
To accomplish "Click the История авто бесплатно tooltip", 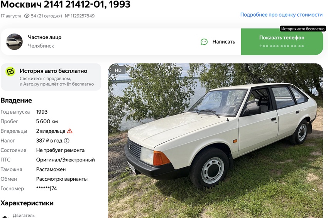I will [x=303, y=29].
